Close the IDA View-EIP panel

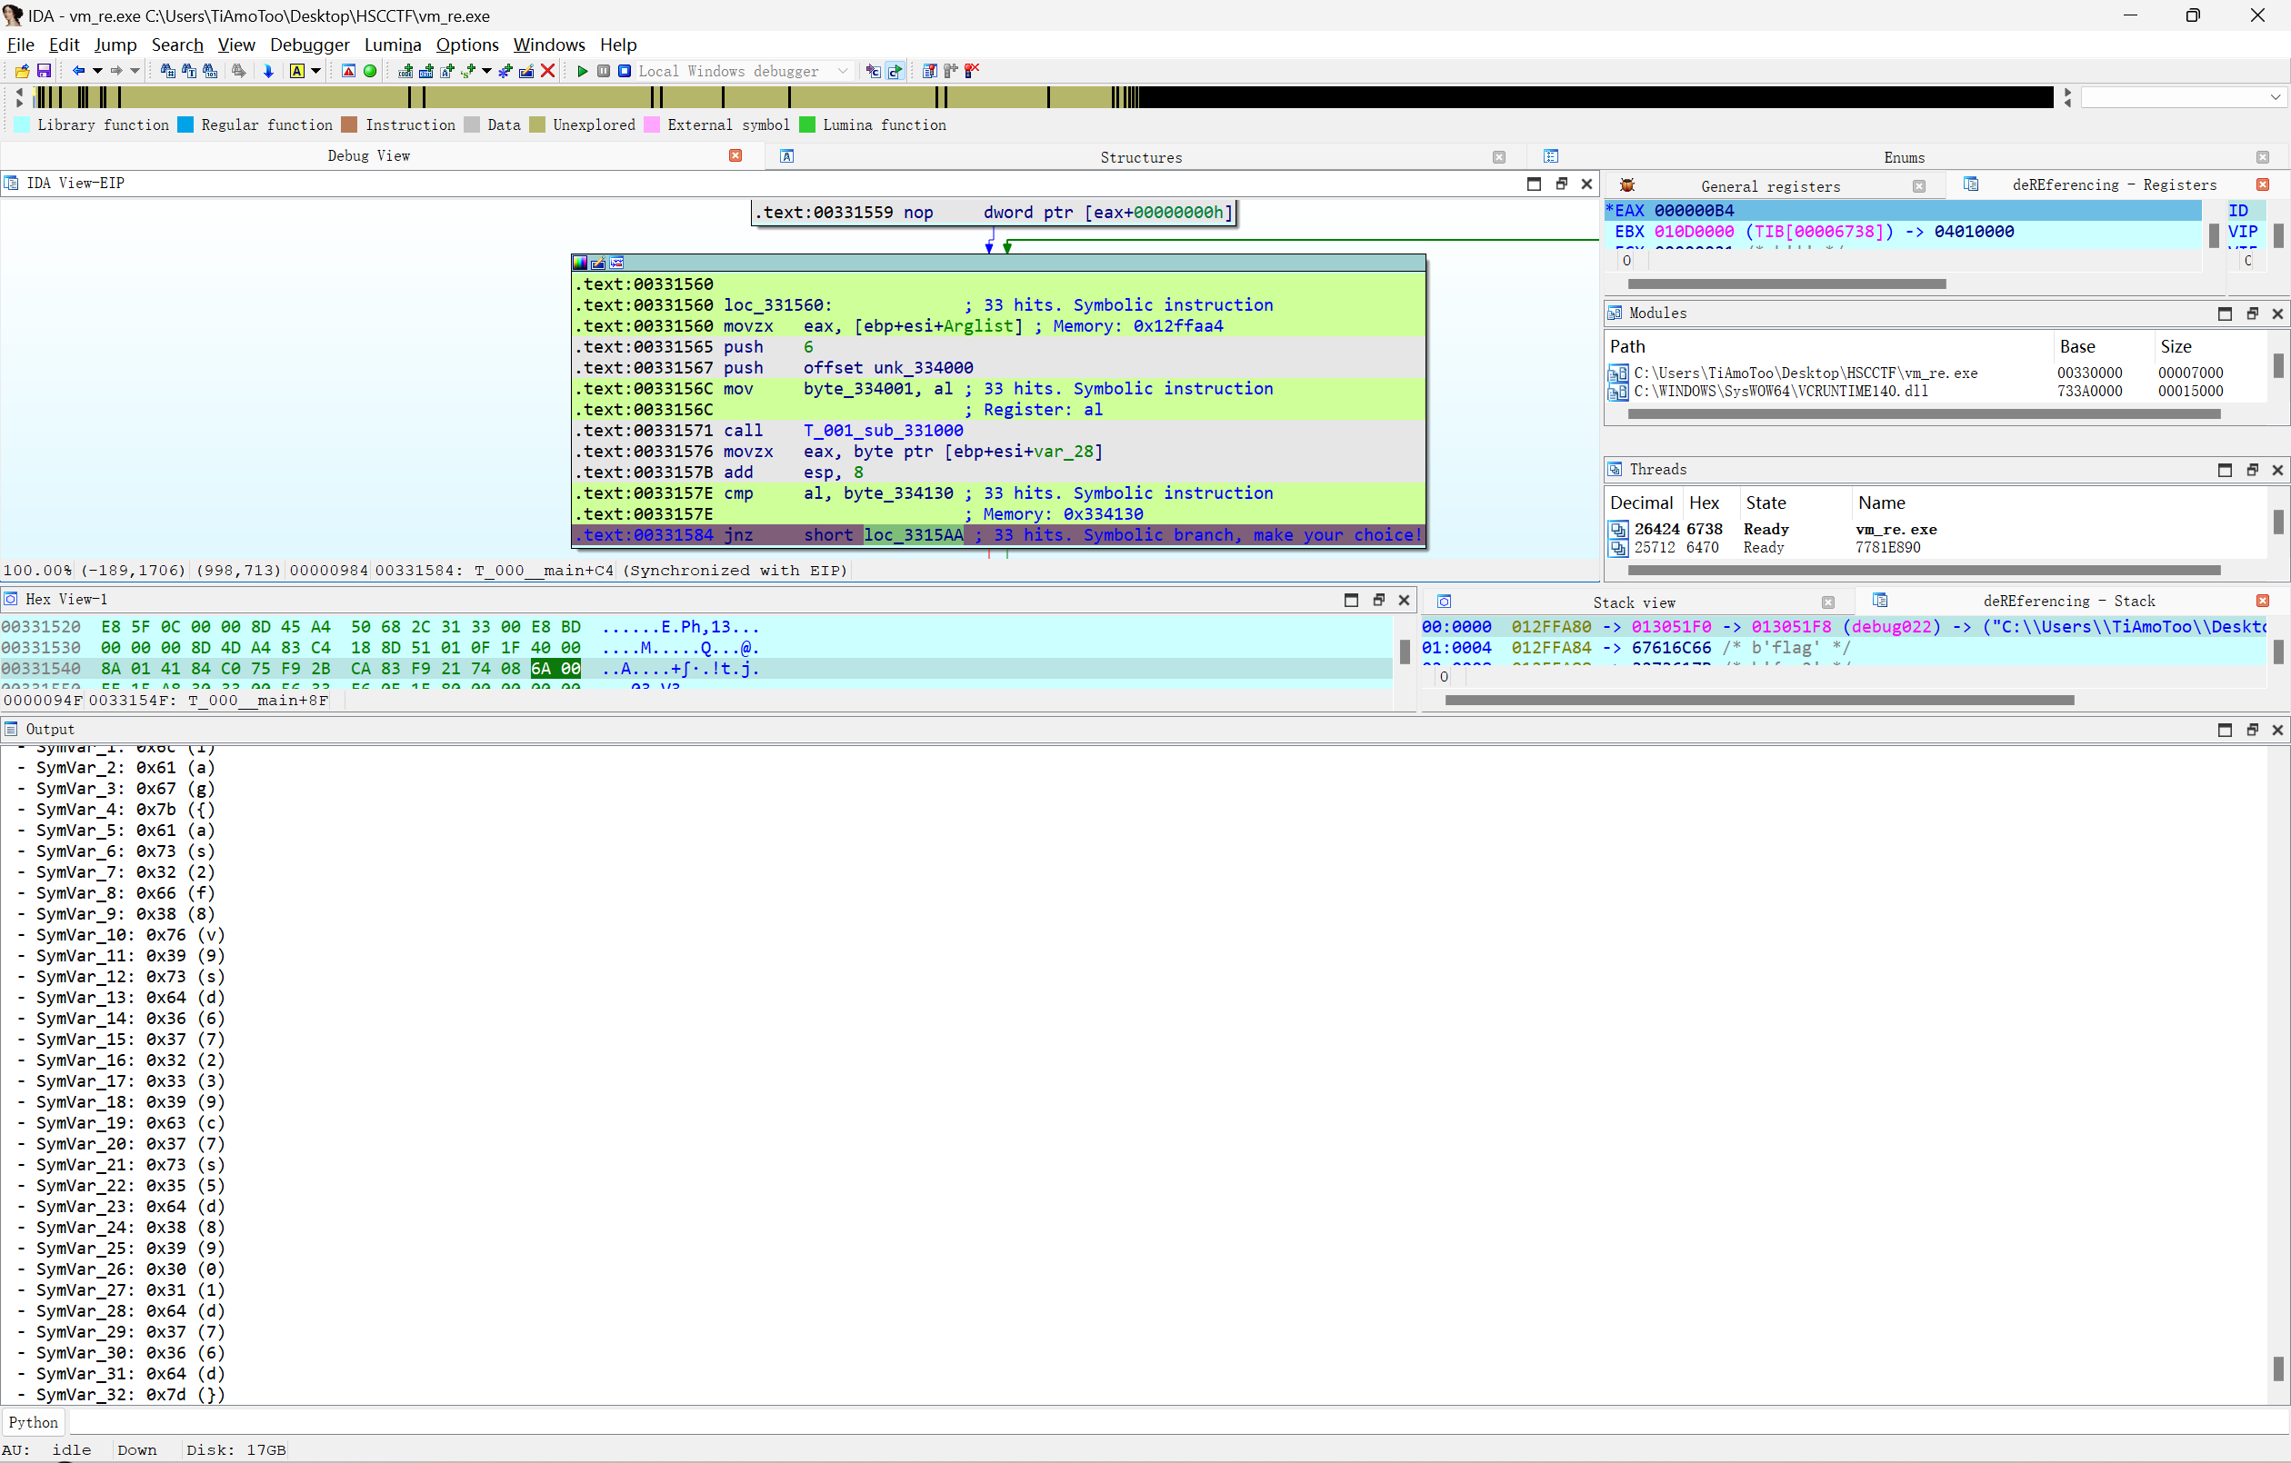tap(1587, 184)
